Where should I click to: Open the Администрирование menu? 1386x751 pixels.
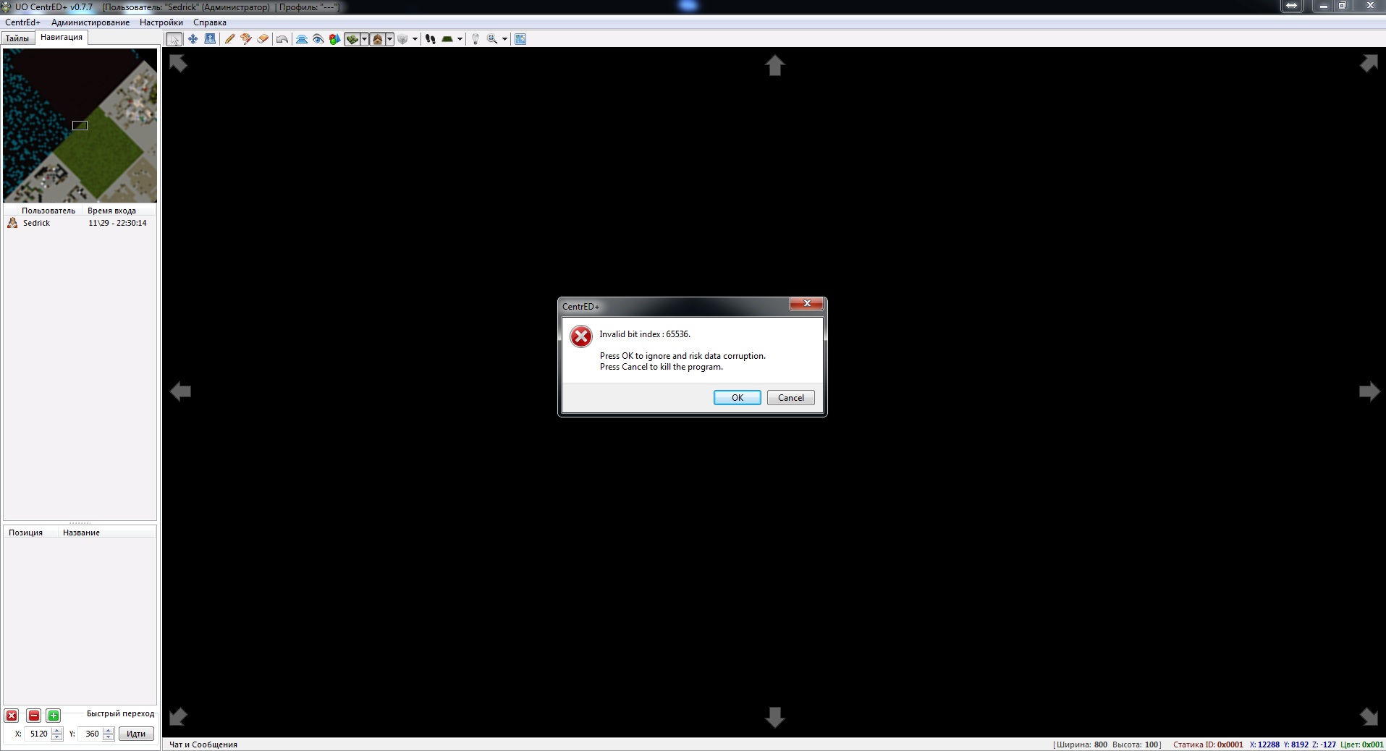coord(90,22)
